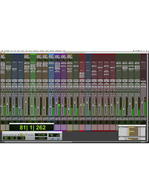Image resolution: width=149 pixels, height=193 pixels.
Task: Open the sub counter format dropdown in transport
Action: pyautogui.click(x=46, y=138)
